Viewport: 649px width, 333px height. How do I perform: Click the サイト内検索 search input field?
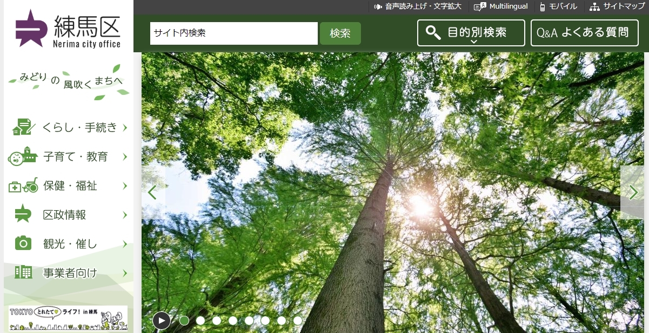[234, 33]
